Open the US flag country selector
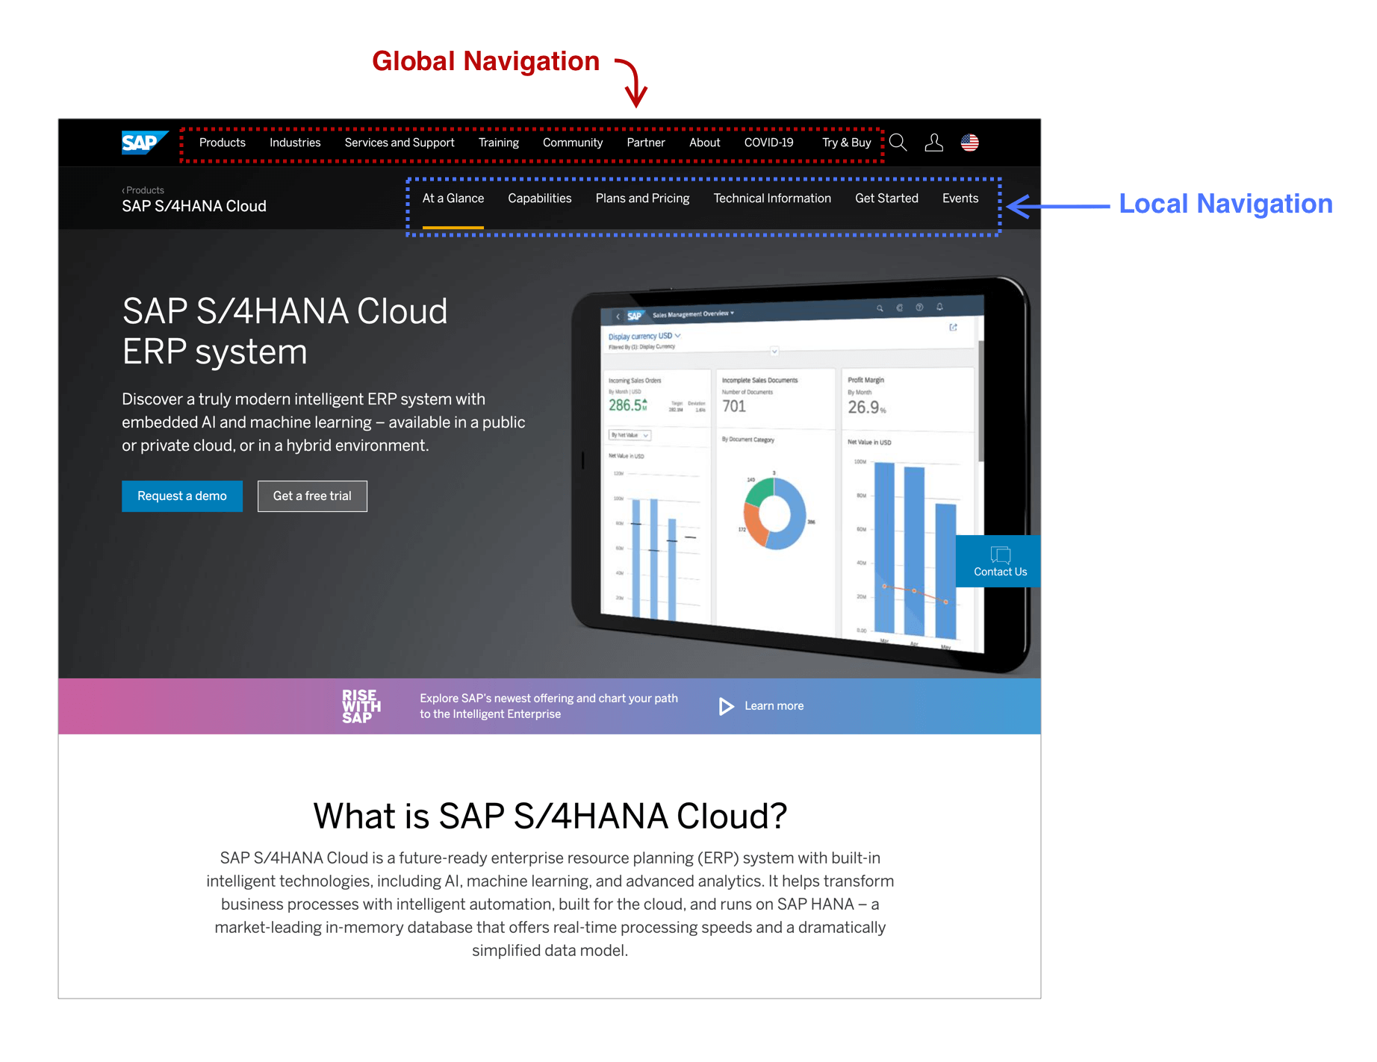Screen dimensions: 1377x1062 coord(969,143)
